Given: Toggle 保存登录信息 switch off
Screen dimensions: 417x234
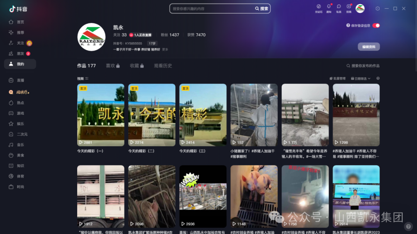Looking at the screenshot, I should click(376, 25).
